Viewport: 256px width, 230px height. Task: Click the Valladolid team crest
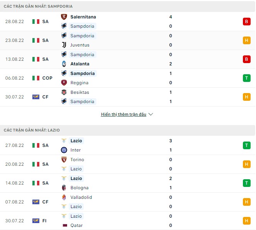[64, 197]
